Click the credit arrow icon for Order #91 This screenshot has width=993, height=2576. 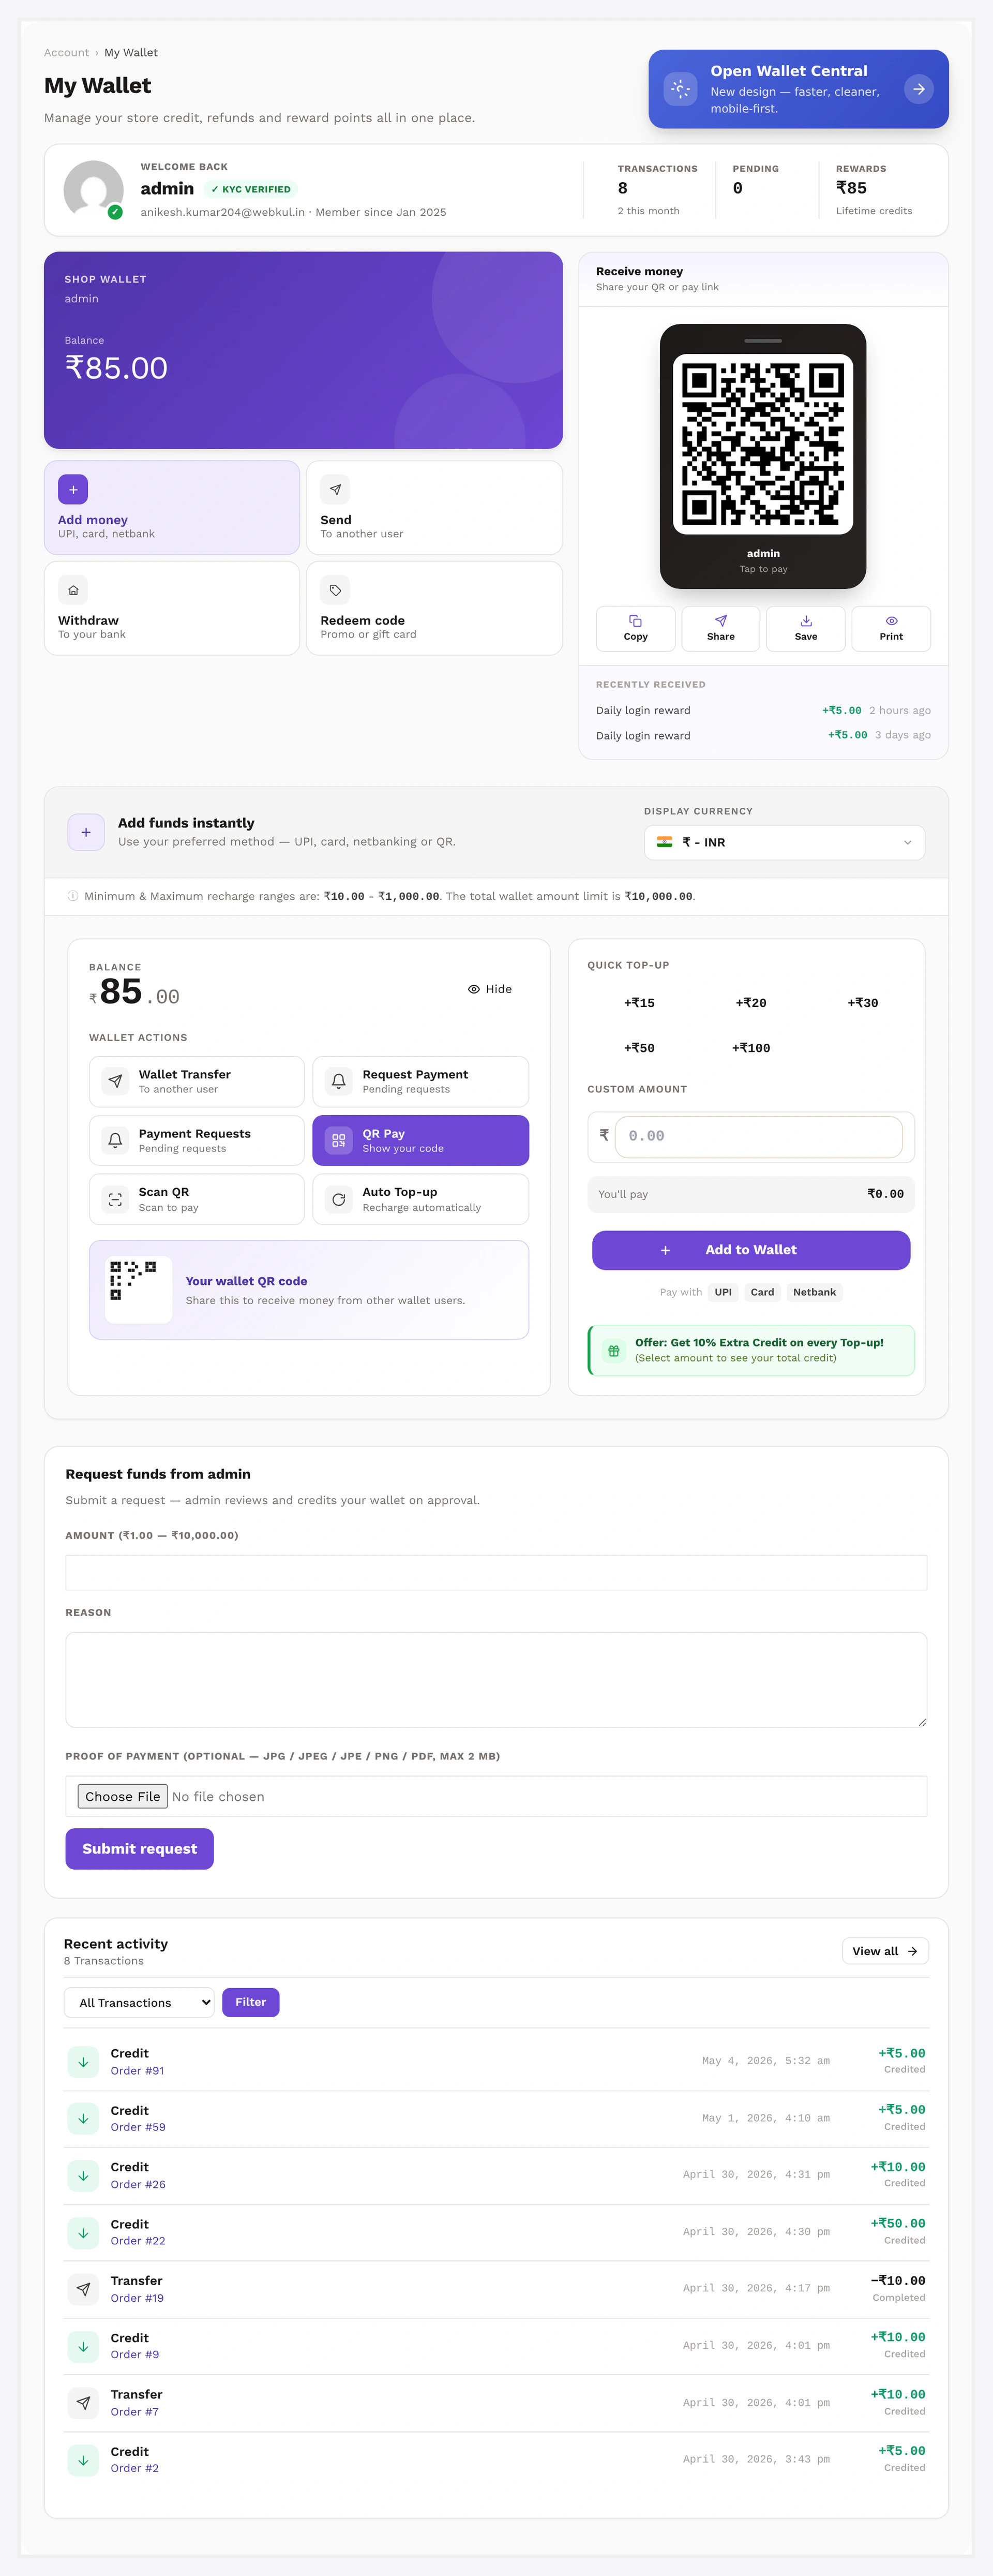pyautogui.click(x=83, y=2062)
